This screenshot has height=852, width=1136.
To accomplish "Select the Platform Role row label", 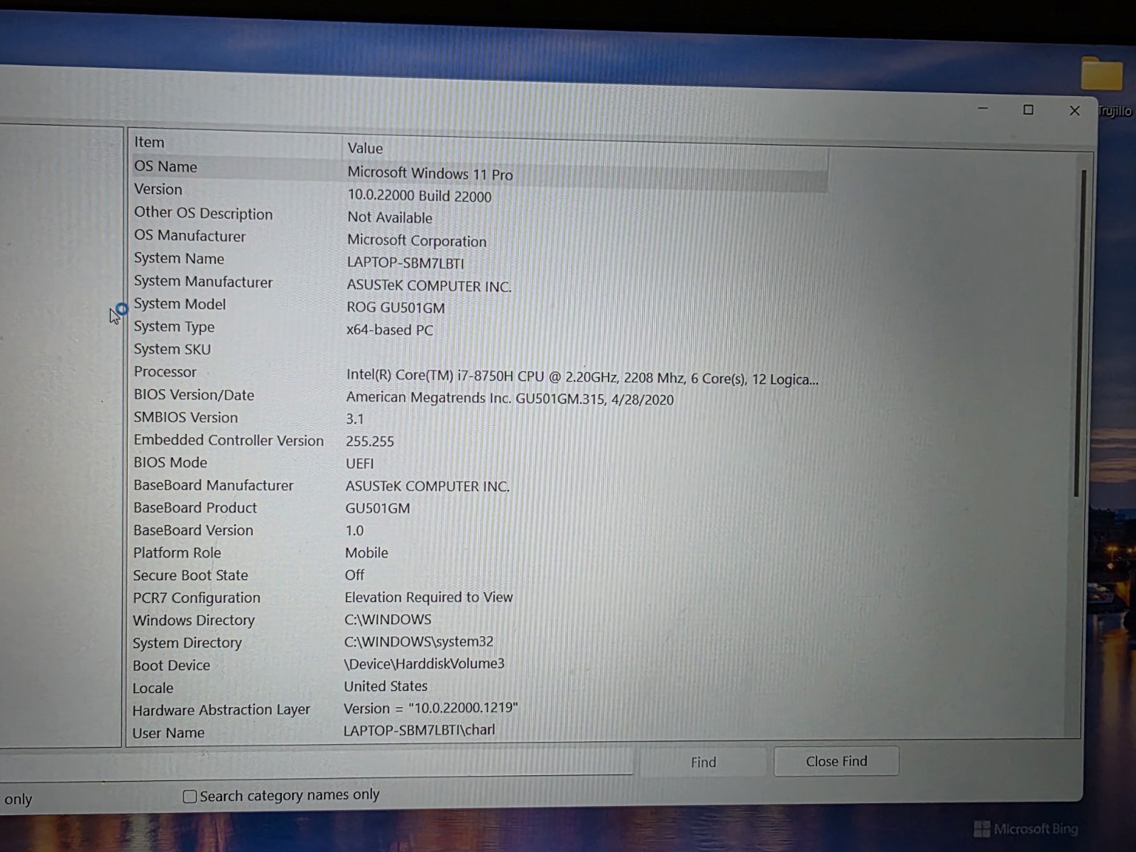I will [177, 552].
